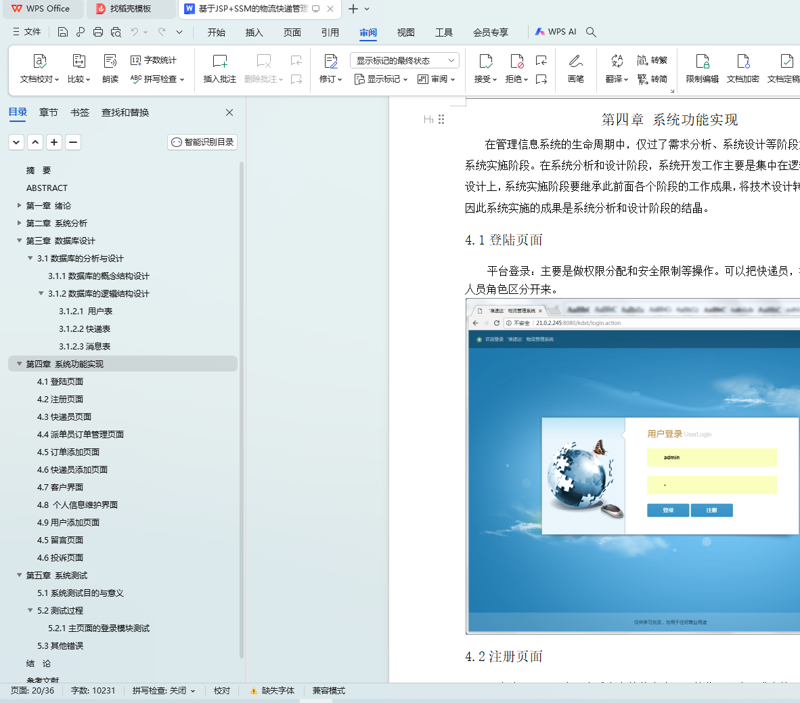
Task: Open 字数统计 word count
Action: (154, 60)
